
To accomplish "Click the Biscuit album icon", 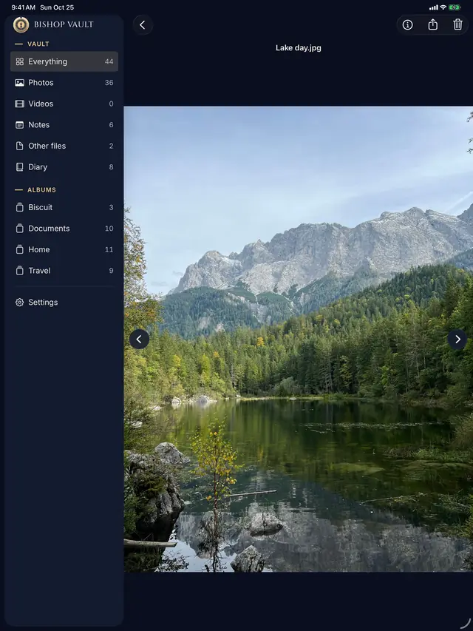I will click(19, 207).
